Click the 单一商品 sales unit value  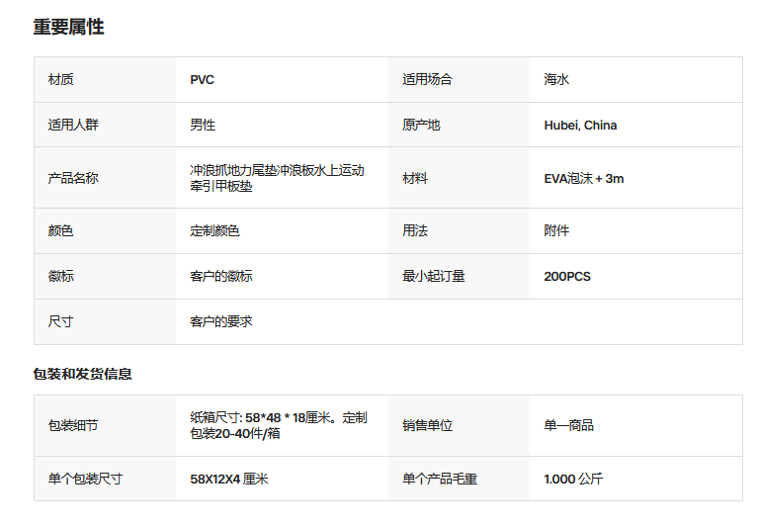[x=568, y=425]
